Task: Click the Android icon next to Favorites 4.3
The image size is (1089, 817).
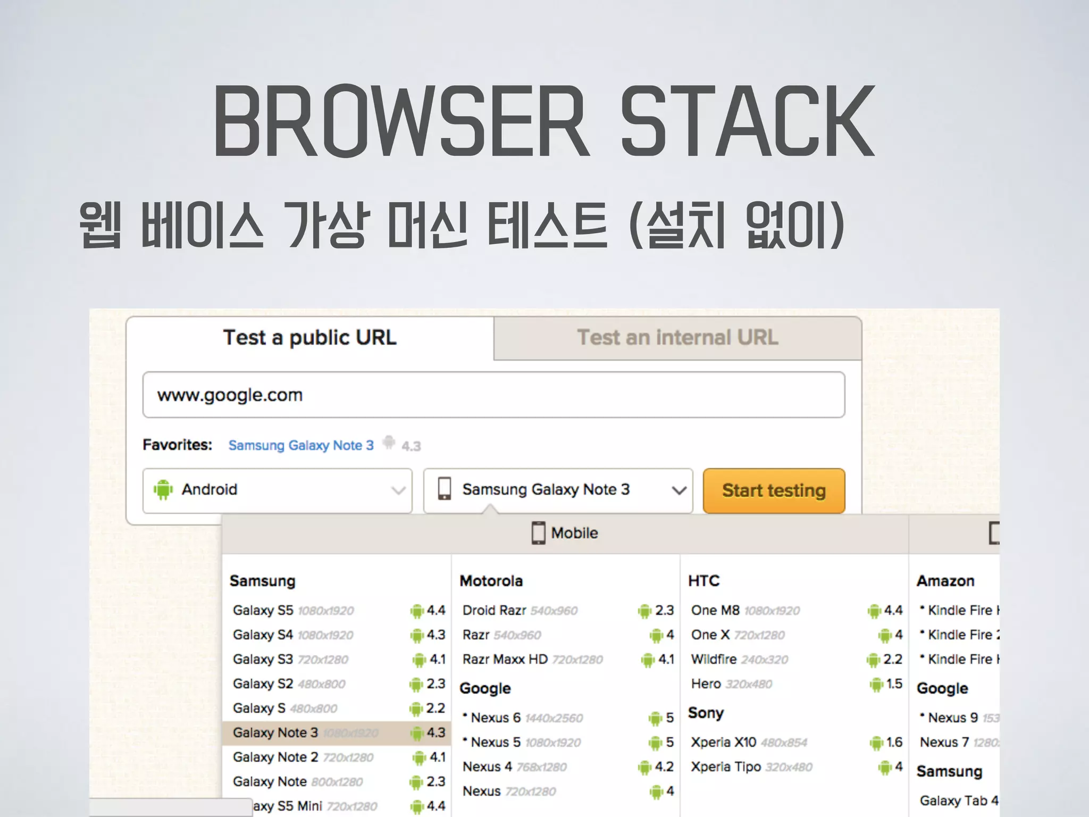Action: point(389,443)
